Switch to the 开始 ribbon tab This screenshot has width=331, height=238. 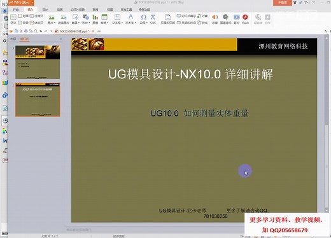pyautogui.click(x=16, y=10)
